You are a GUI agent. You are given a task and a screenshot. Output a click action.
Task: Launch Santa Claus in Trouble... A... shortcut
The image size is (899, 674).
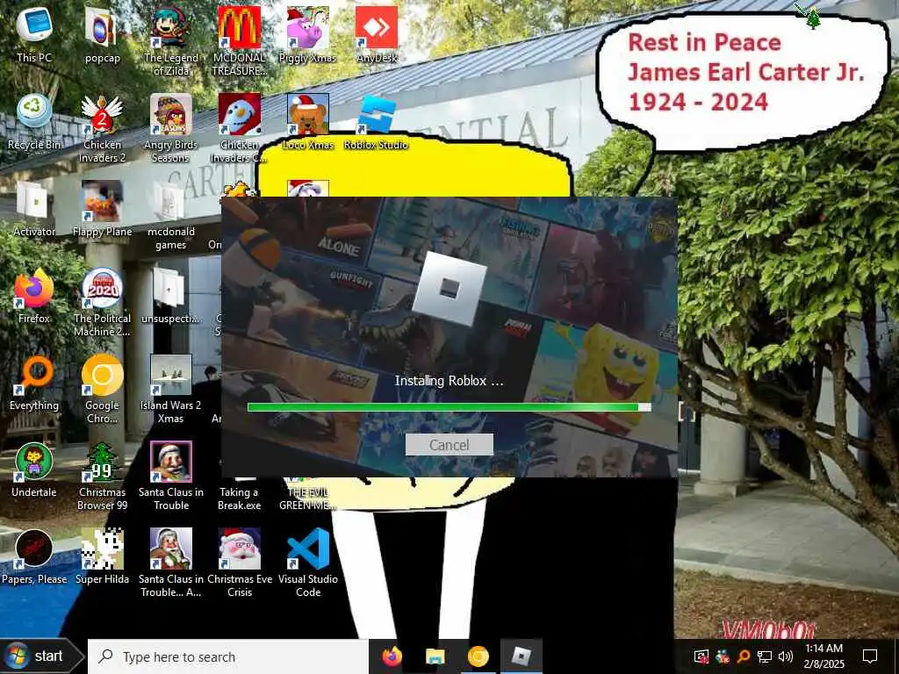click(x=171, y=564)
